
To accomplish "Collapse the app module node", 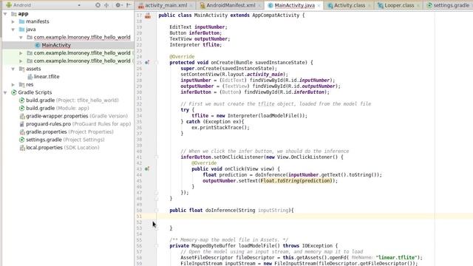I will point(5,13).
